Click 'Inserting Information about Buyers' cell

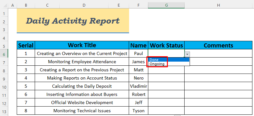pos(82,94)
